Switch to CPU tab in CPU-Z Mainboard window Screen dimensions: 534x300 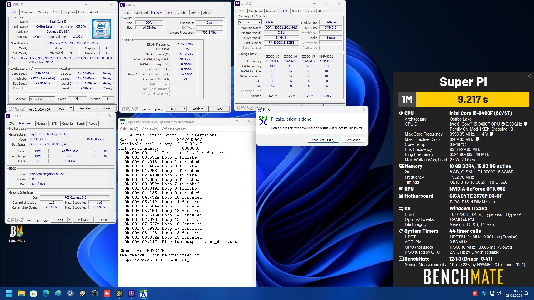pos(12,124)
